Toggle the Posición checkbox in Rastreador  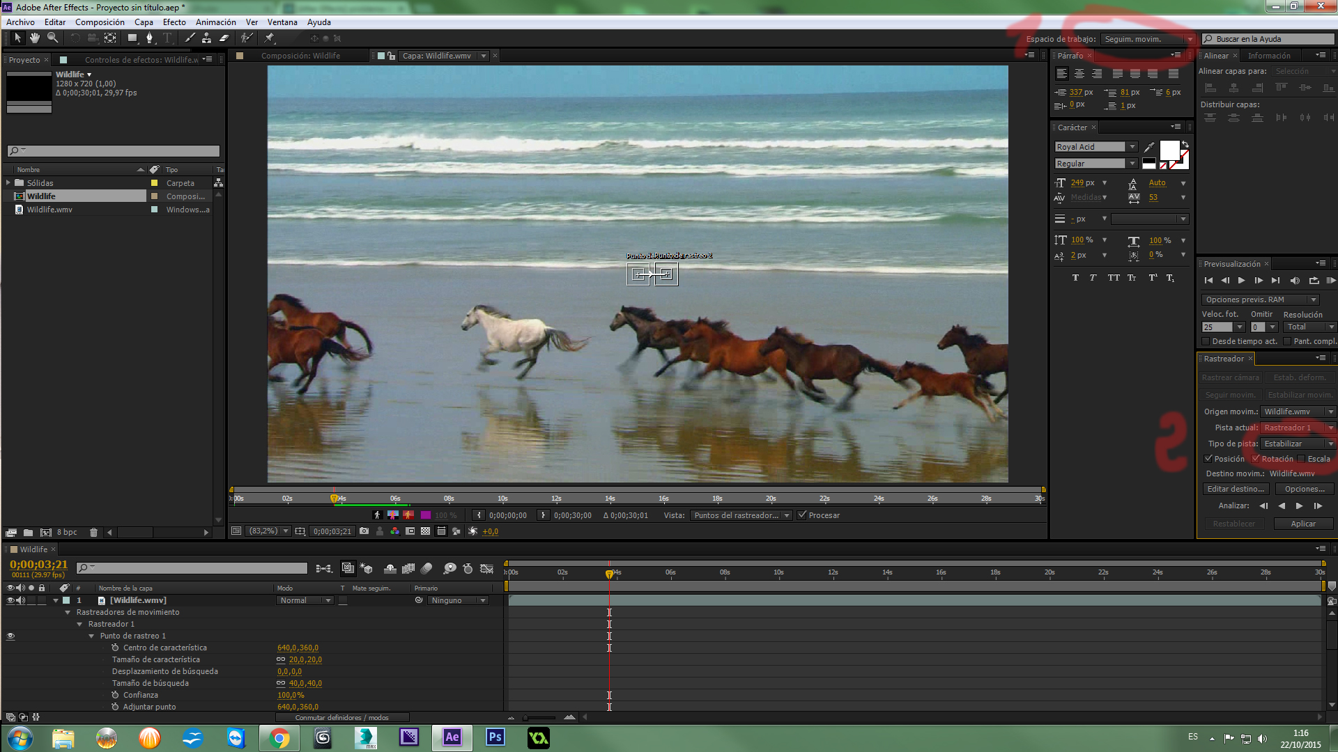click(1208, 459)
